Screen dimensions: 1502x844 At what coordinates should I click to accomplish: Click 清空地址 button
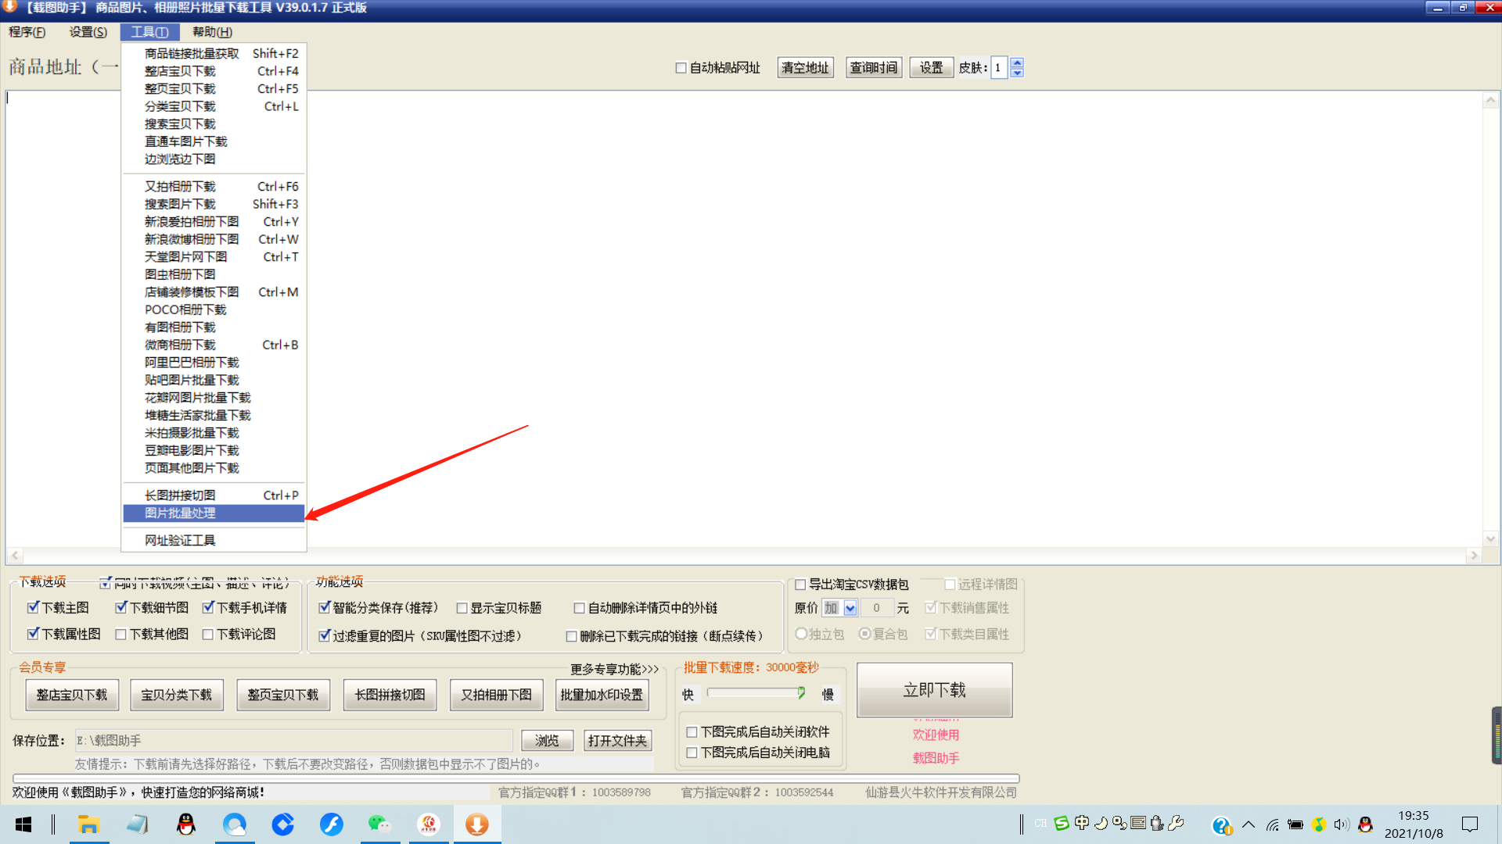(x=805, y=68)
